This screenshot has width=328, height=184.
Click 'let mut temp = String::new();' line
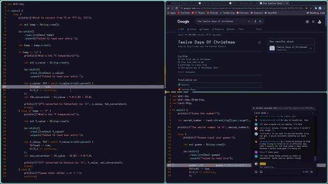coord(39,25)
